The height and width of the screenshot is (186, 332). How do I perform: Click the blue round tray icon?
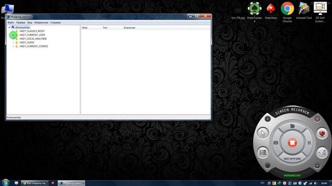[300, 183]
